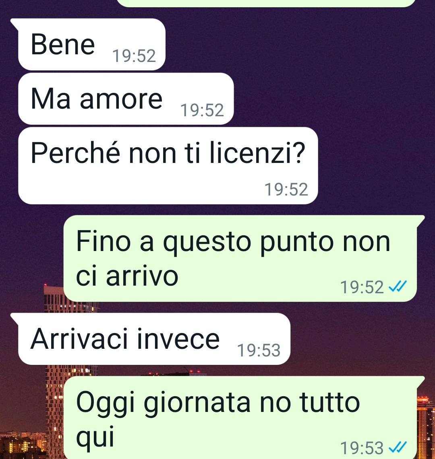Click the word 'invece' in the received message
Viewport: 435px width, 459px height.
(x=178, y=339)
